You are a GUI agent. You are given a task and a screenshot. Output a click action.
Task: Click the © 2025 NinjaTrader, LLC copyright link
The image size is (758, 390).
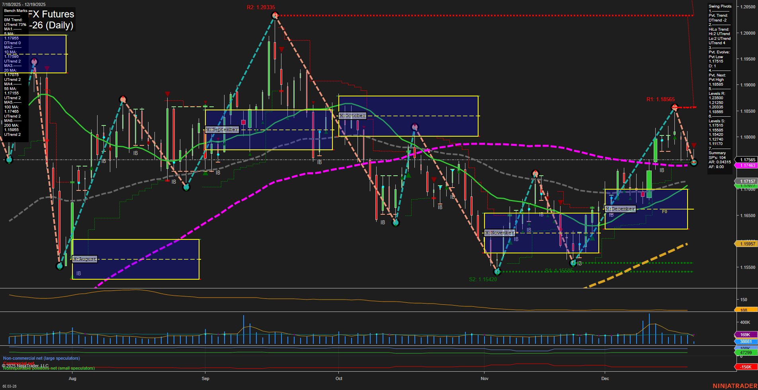point(26,365)
